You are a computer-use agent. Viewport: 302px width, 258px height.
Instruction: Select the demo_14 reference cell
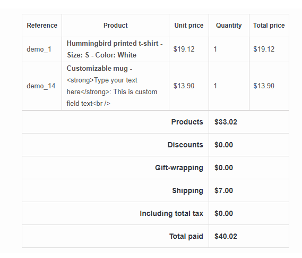[41, 86]
